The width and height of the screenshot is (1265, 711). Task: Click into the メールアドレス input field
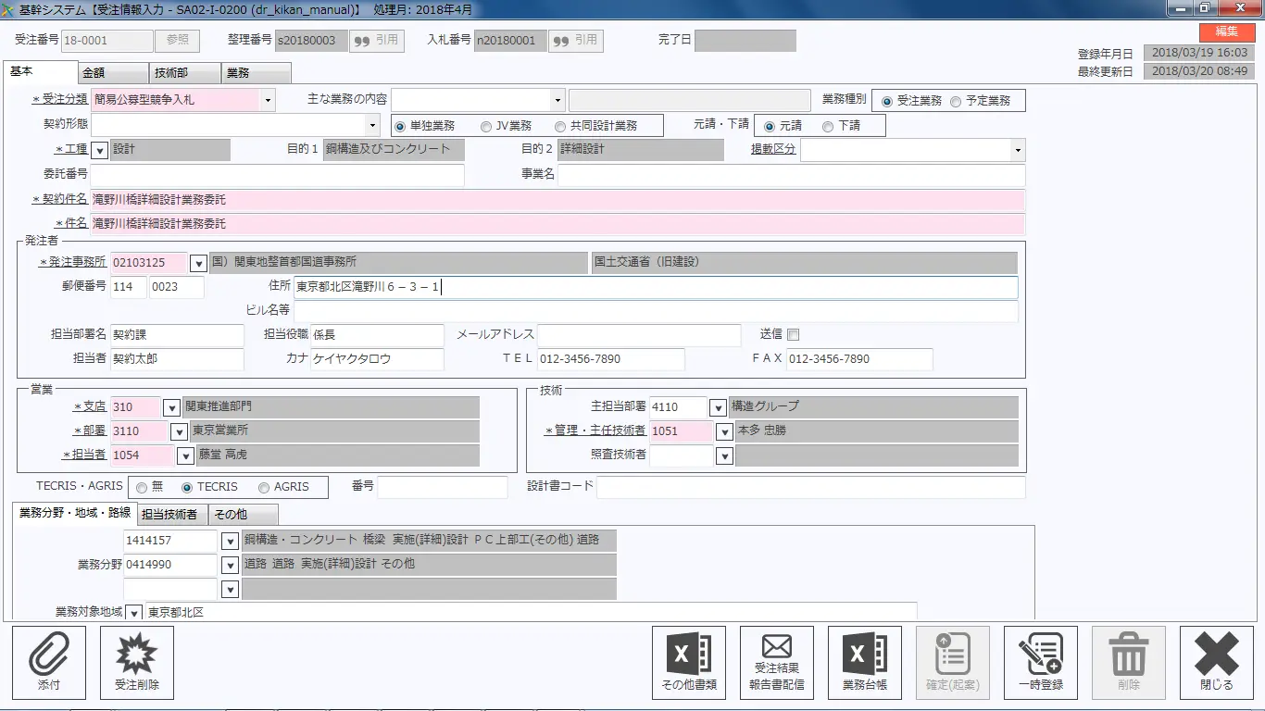click(x=639, y=335)
